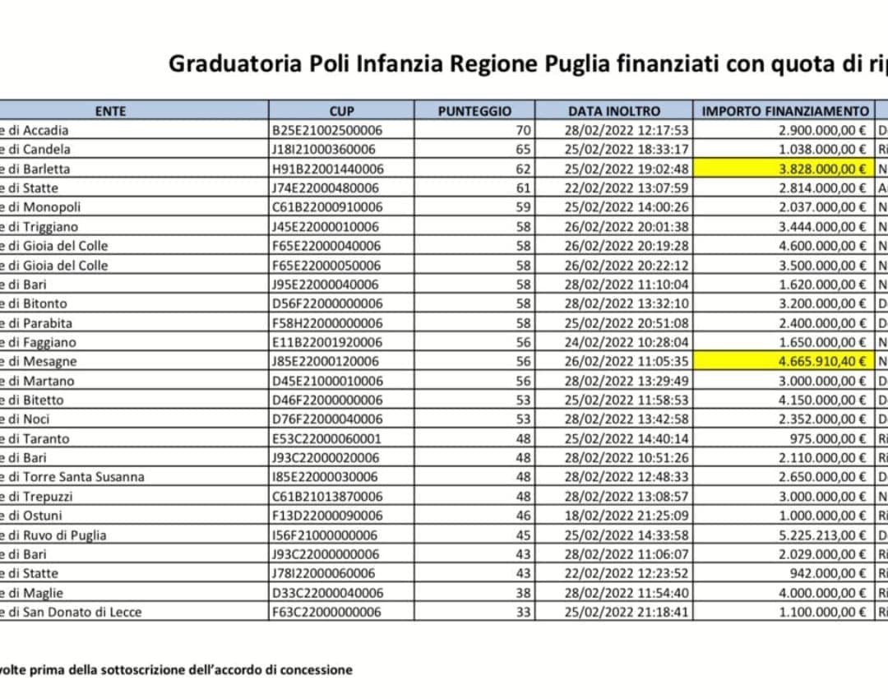Click the Graduatoria Poli Infanzia title
This screenshot has width=888, height=699.
pyautogui.click(x=526, y=64)
